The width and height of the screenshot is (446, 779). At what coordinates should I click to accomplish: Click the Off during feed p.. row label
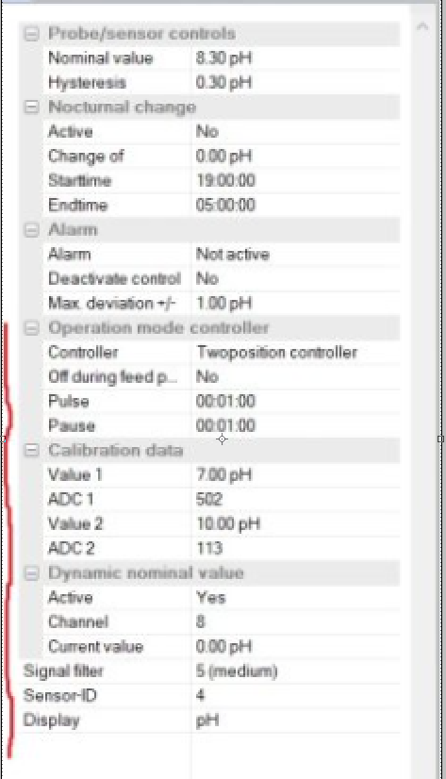pos(112,376)
